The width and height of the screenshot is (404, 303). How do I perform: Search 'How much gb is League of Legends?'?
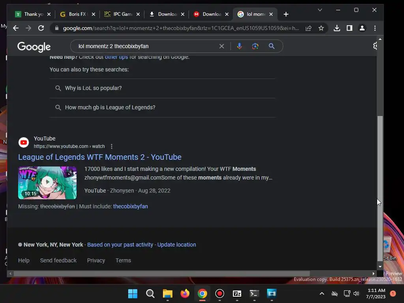[162, 107]
